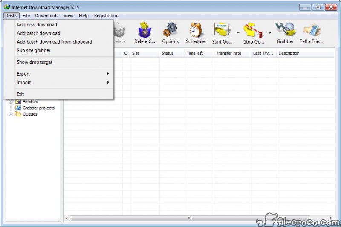
Task: Click the horizontal scrollbar thumb
Action: coord(190,218)
